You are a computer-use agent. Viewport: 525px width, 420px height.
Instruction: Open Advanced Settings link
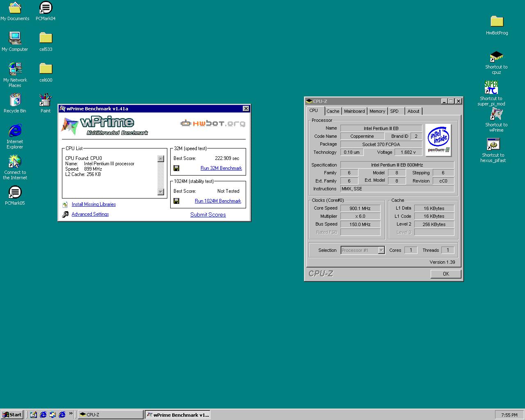[x=90, y=214]
